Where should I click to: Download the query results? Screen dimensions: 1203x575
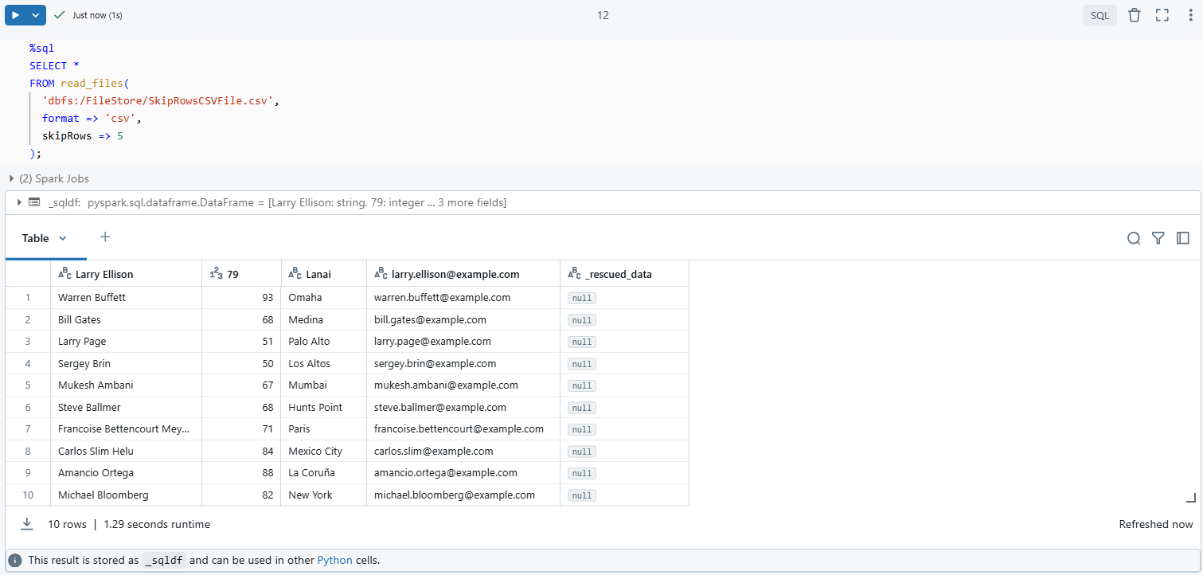pyautogui.click(x=26, y=524)
